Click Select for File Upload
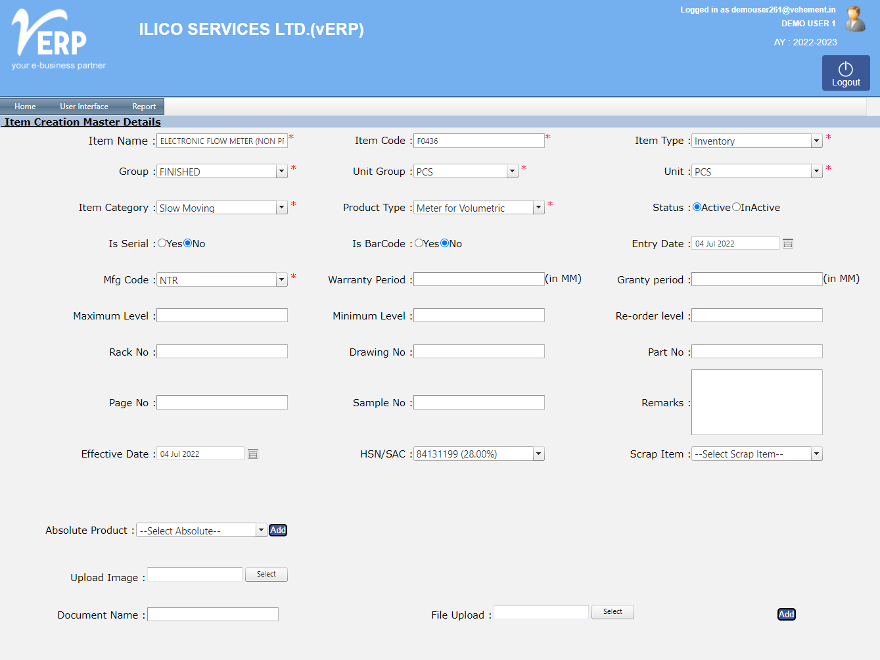This screenshot has height=660, width=880. [613, 612]
